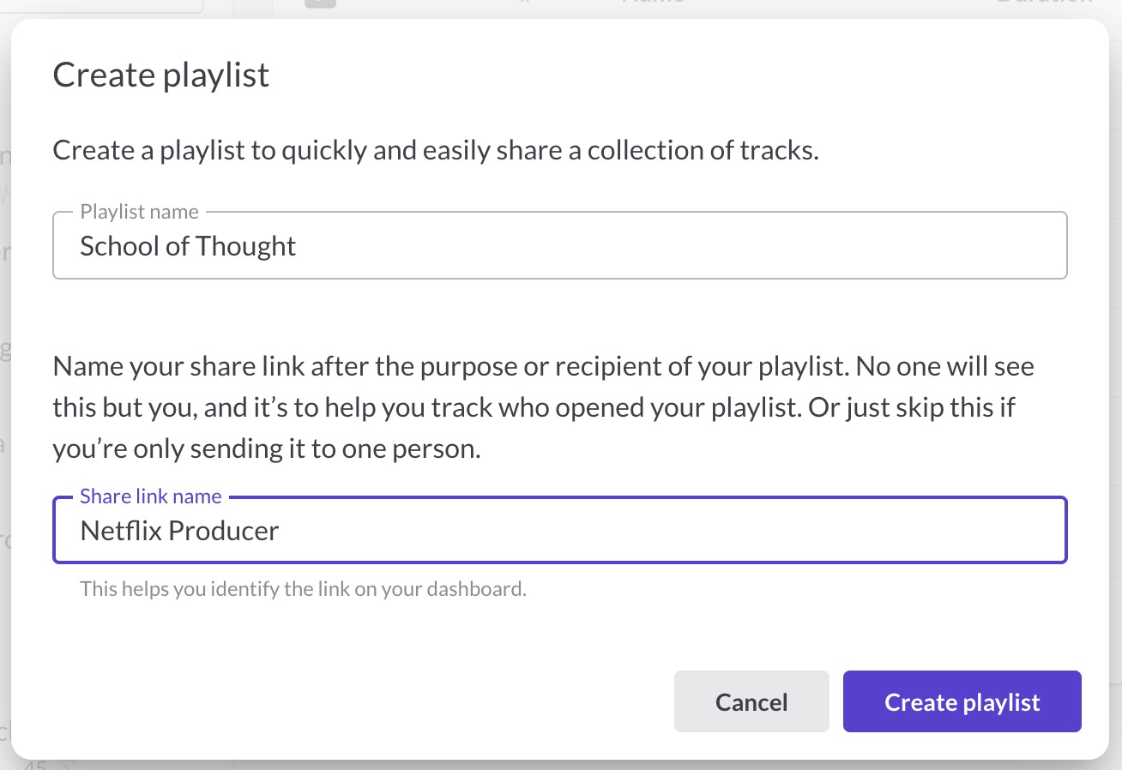
Task: Click the dimmed backdrop left of the dialog
Action: pyautogui.click(x=4, y=386)
